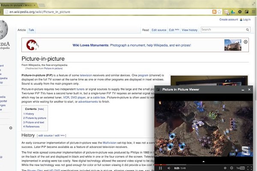Viewport: 257px width, 171px height.
Task: Click the 0:23 / 3:48 time display
Action: tap(180, 168)
